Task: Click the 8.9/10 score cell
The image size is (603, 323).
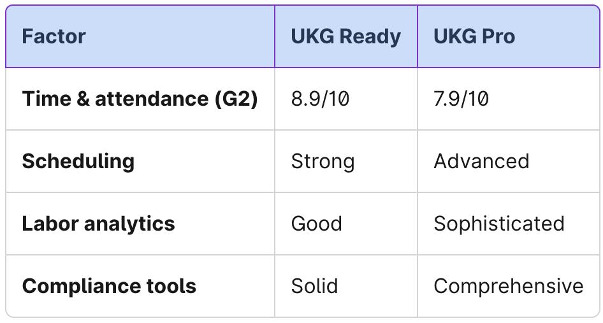Action: pyautogui.click(x=320, y=99)
